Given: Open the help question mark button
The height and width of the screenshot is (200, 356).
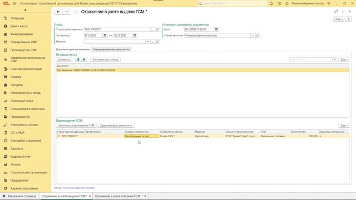Looking at the screenshot, I should 348,19.
